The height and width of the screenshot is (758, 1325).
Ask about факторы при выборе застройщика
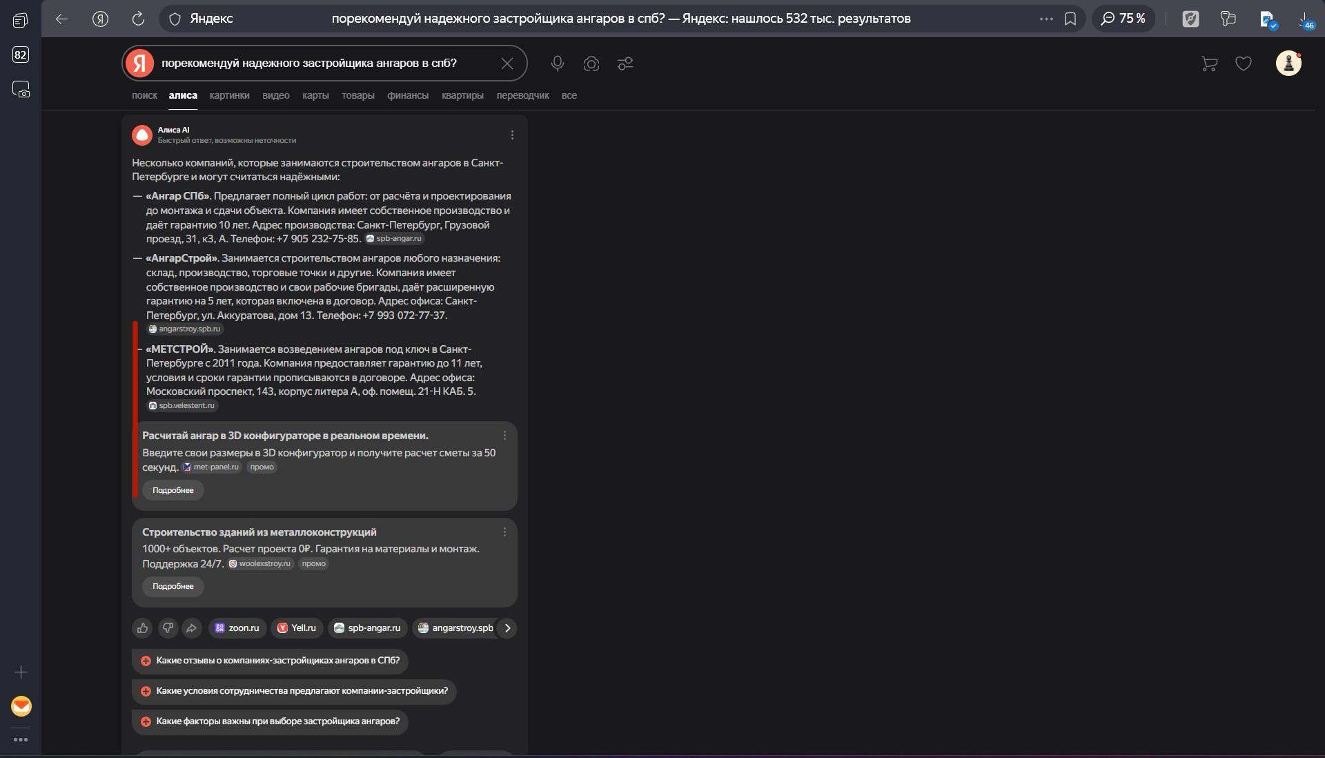pos(270,722)
